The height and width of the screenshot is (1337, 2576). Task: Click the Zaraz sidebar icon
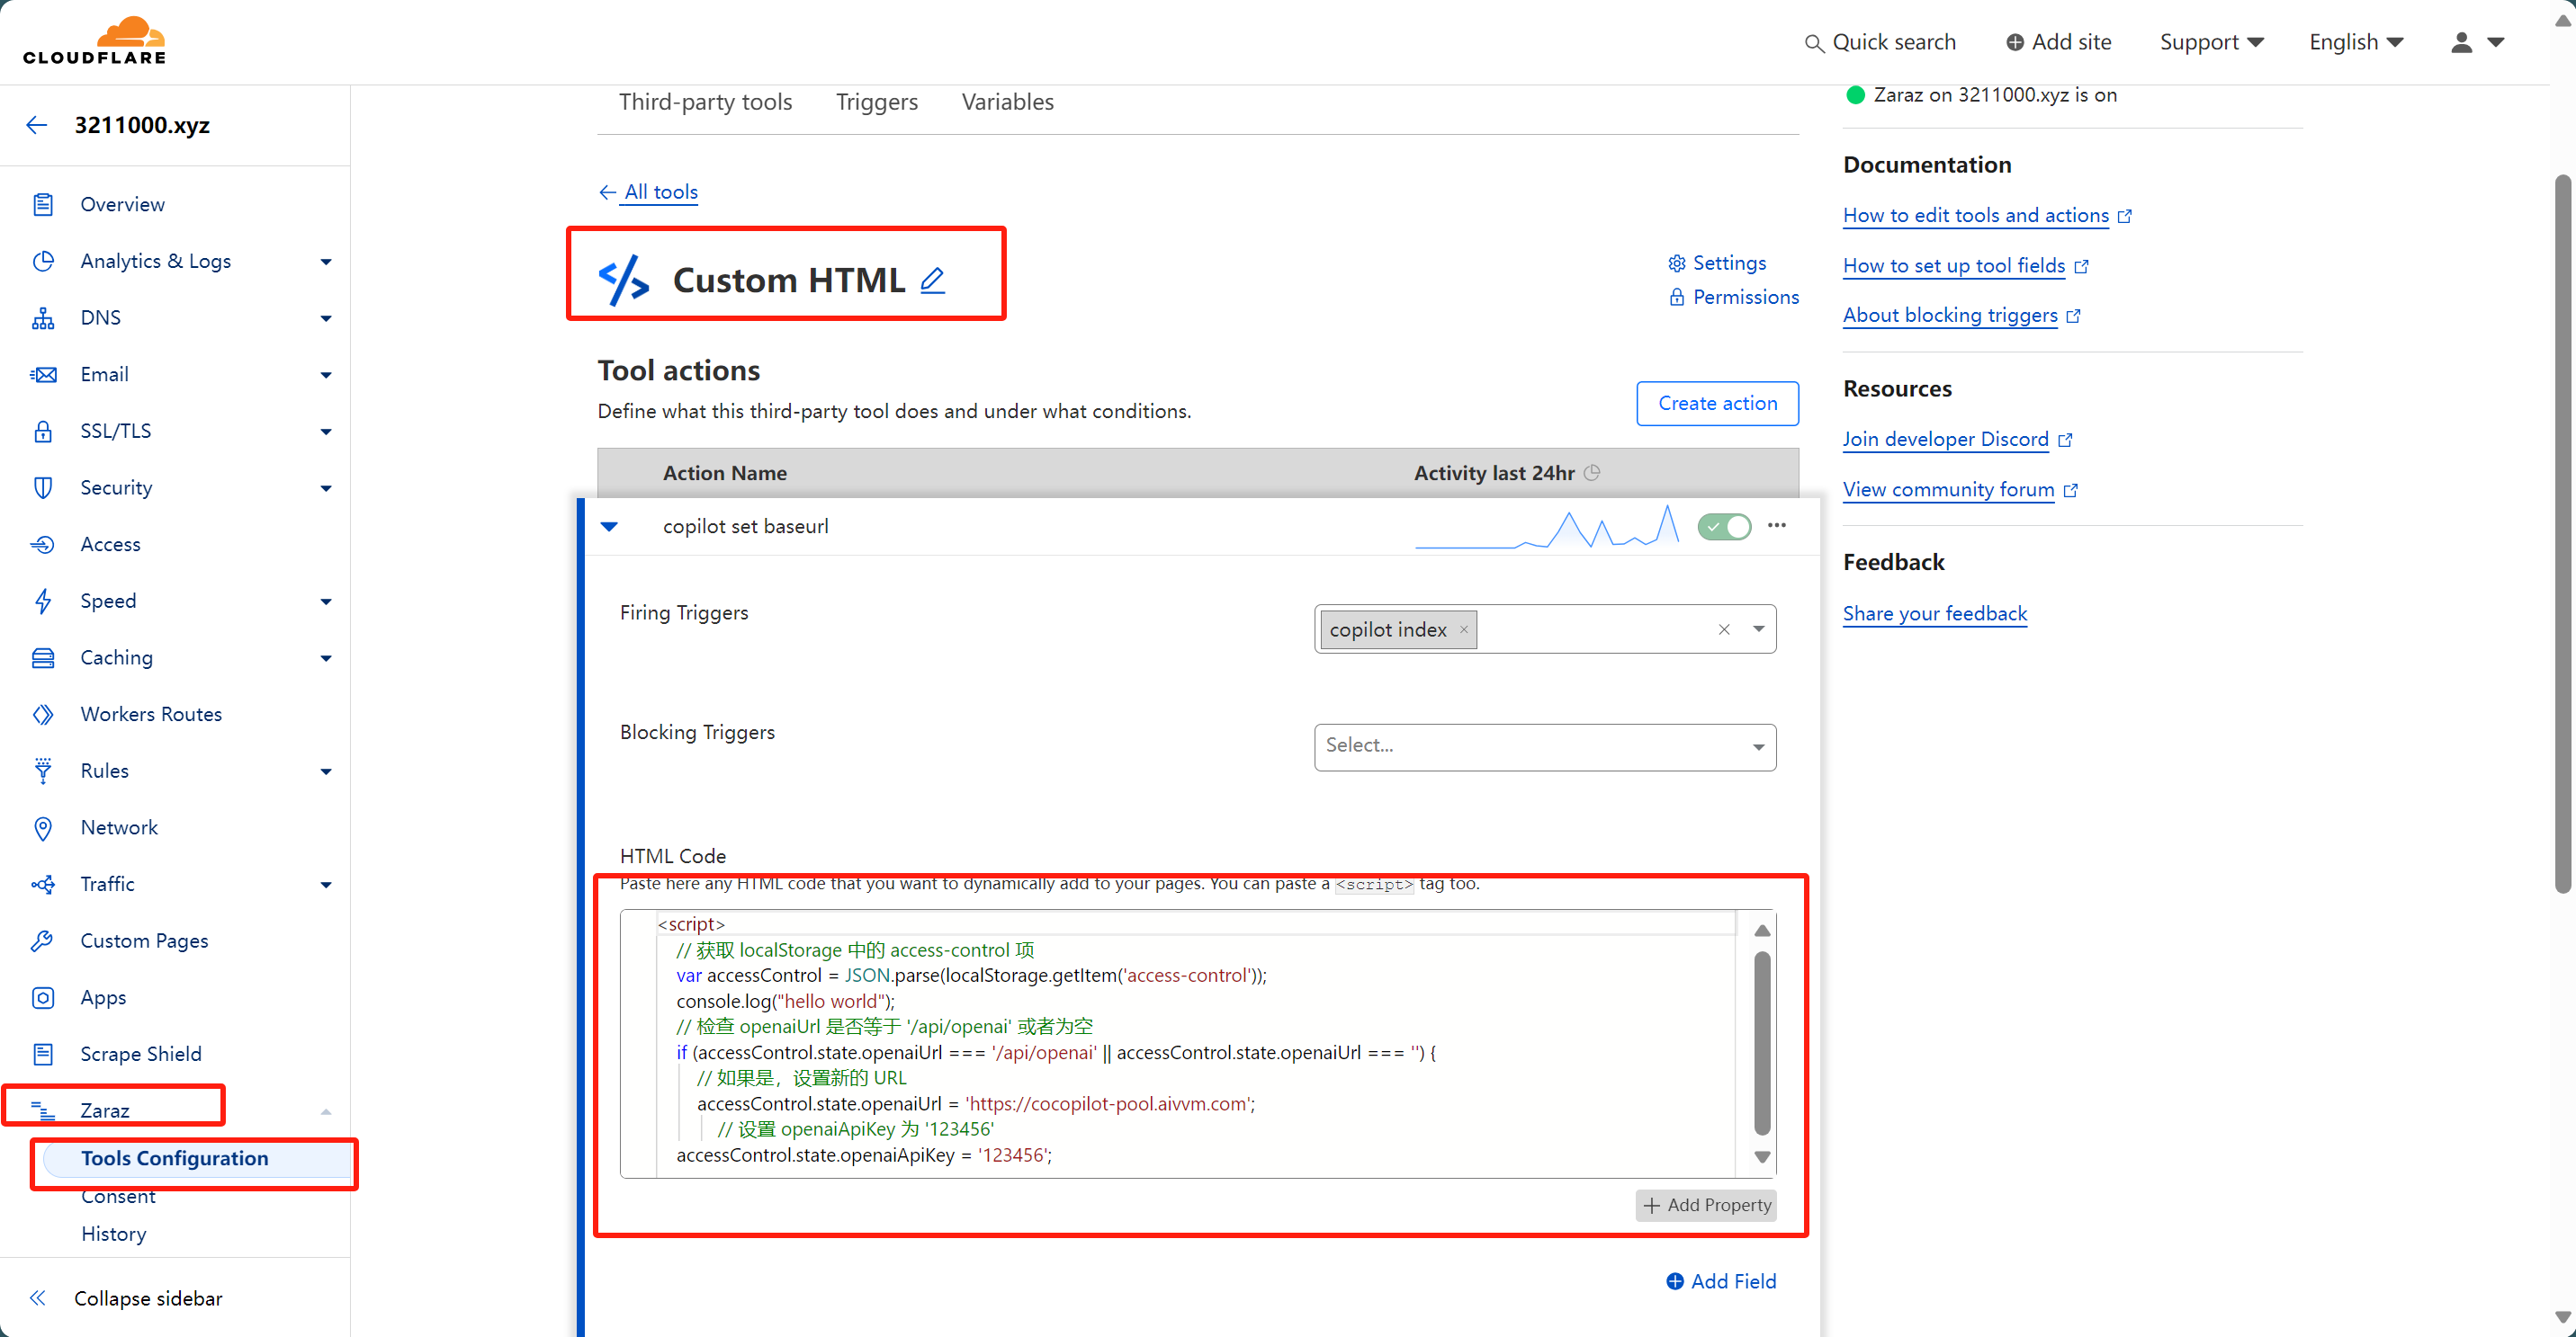(x=43, y=1110)
